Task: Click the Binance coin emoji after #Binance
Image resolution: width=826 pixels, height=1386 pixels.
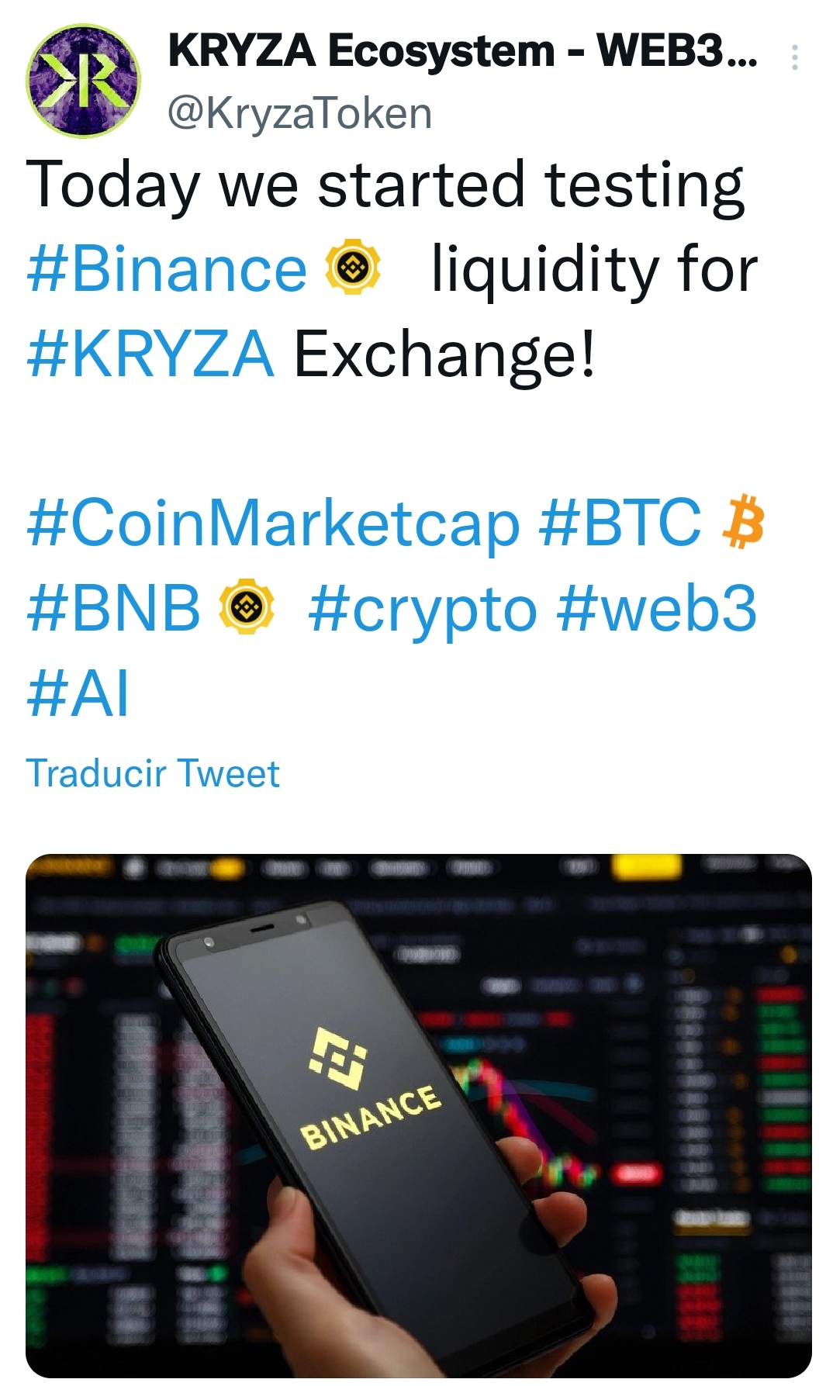Action: point(352,268)
